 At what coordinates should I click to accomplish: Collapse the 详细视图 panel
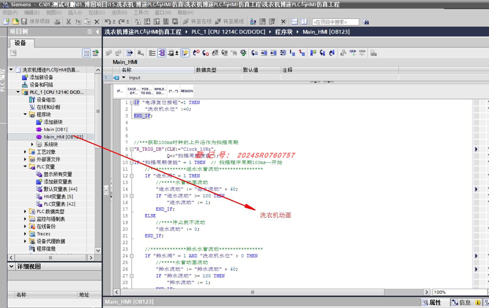click(x=12, y=266)
